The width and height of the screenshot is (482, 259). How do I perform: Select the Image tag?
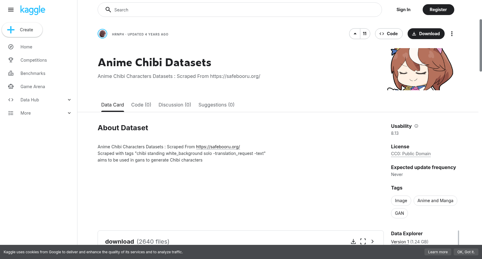(401, 201)
